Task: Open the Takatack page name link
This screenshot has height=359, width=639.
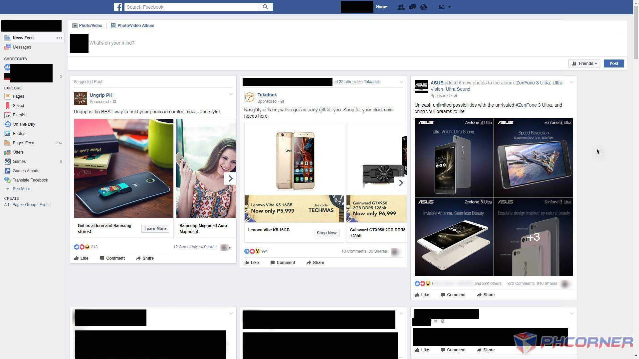Action: 267,95
